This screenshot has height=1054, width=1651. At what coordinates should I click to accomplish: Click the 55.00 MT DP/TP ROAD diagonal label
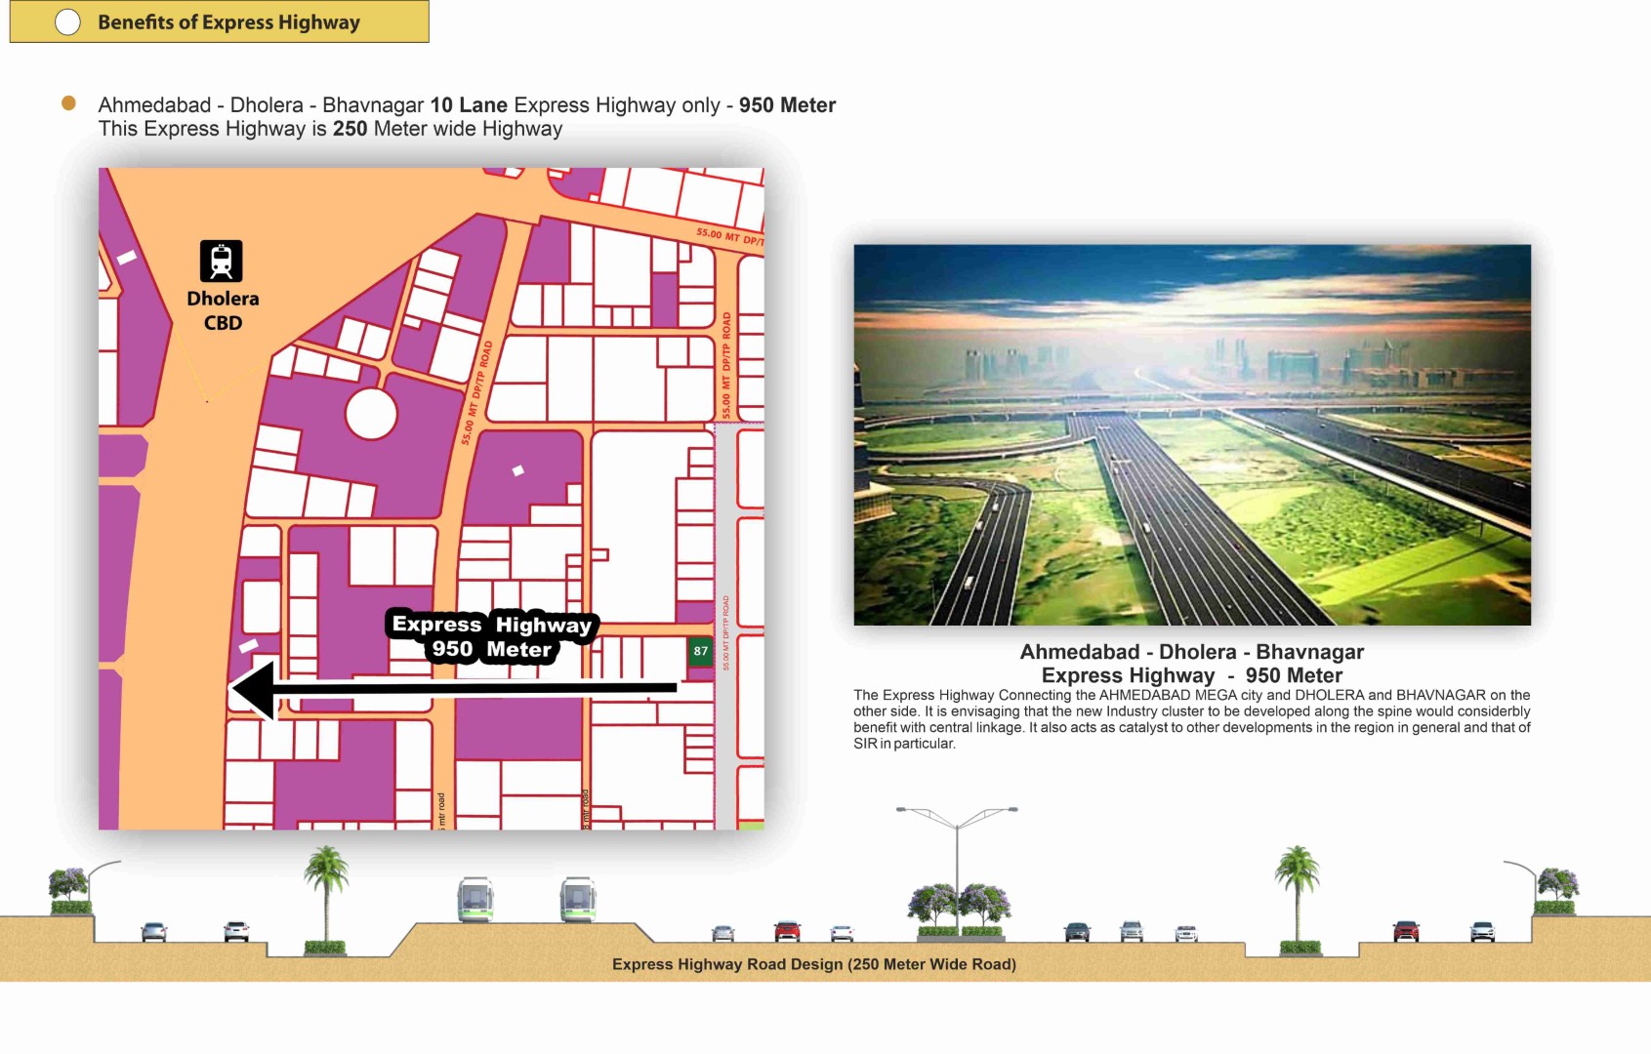[x=477, y=392]
